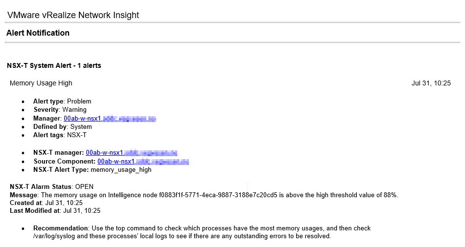465x247 pixels.
Task: Click the /var/log/syslog path text
Action: [53, 236]
